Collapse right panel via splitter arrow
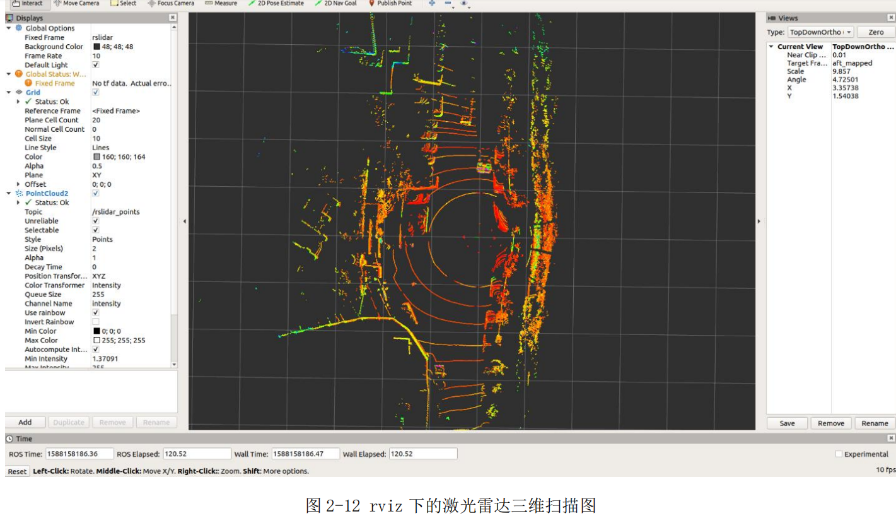This screenshot has height=518, width=896. pyautogui.click(x=759, y=221)
